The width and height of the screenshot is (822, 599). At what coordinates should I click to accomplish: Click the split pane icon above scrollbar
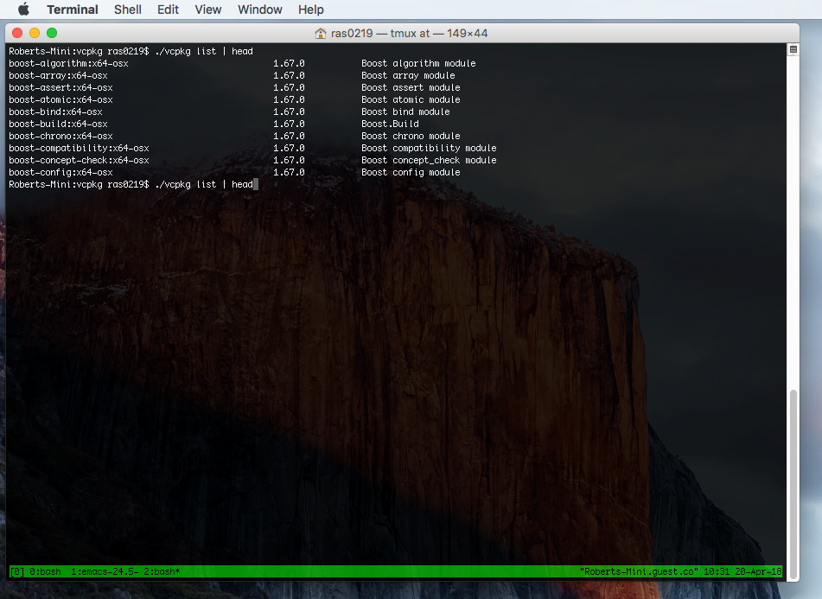(793, 49)
